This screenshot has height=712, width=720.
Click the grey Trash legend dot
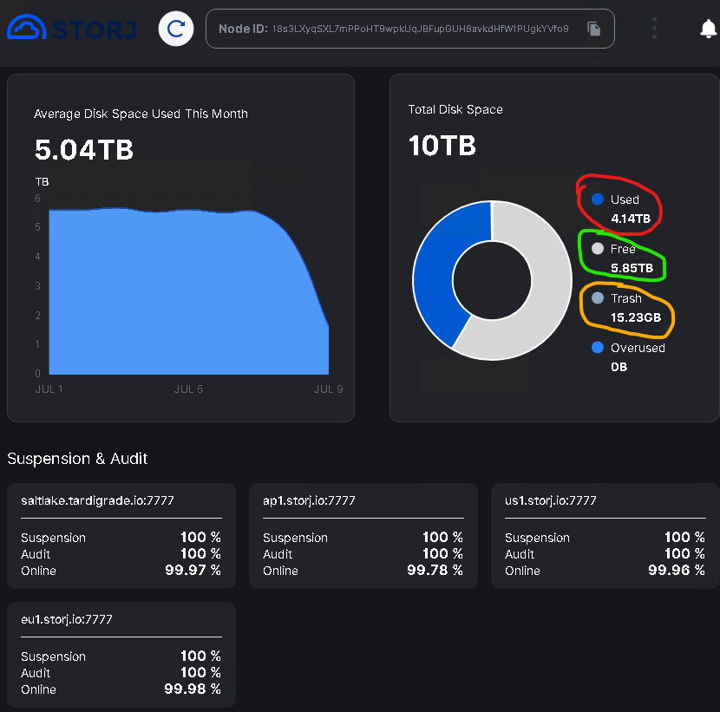click(597, 298)
